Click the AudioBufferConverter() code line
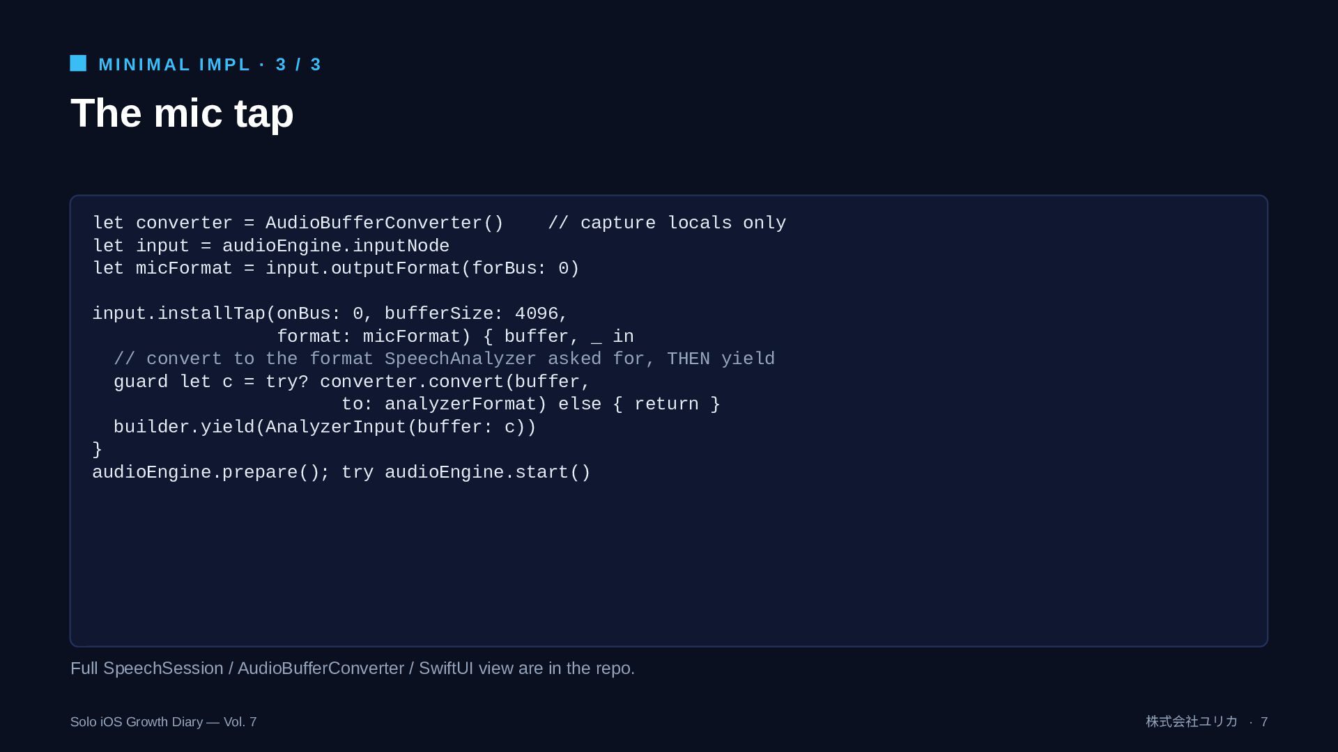1338x752 pixels. click(x=298, y=223)
